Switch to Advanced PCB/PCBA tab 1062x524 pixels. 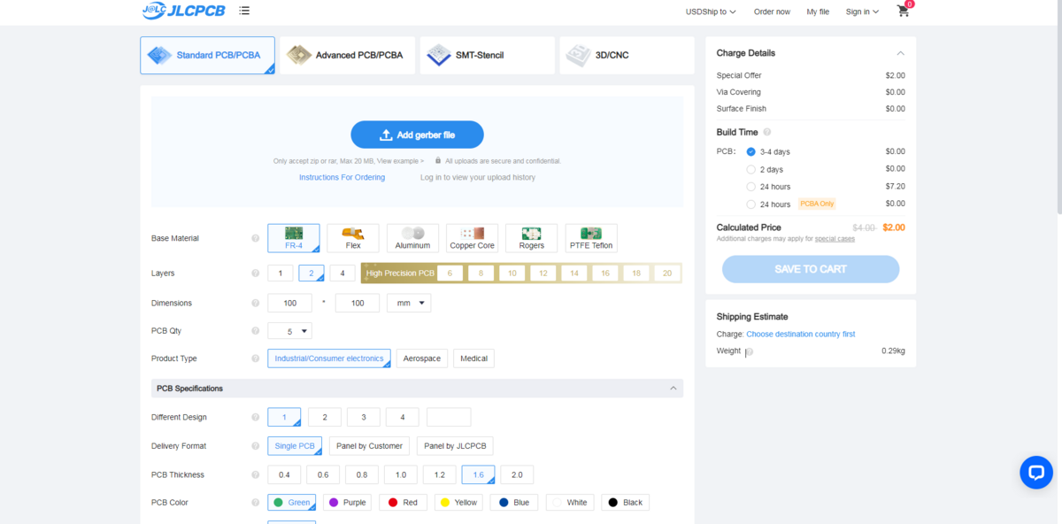coord(348,55)
